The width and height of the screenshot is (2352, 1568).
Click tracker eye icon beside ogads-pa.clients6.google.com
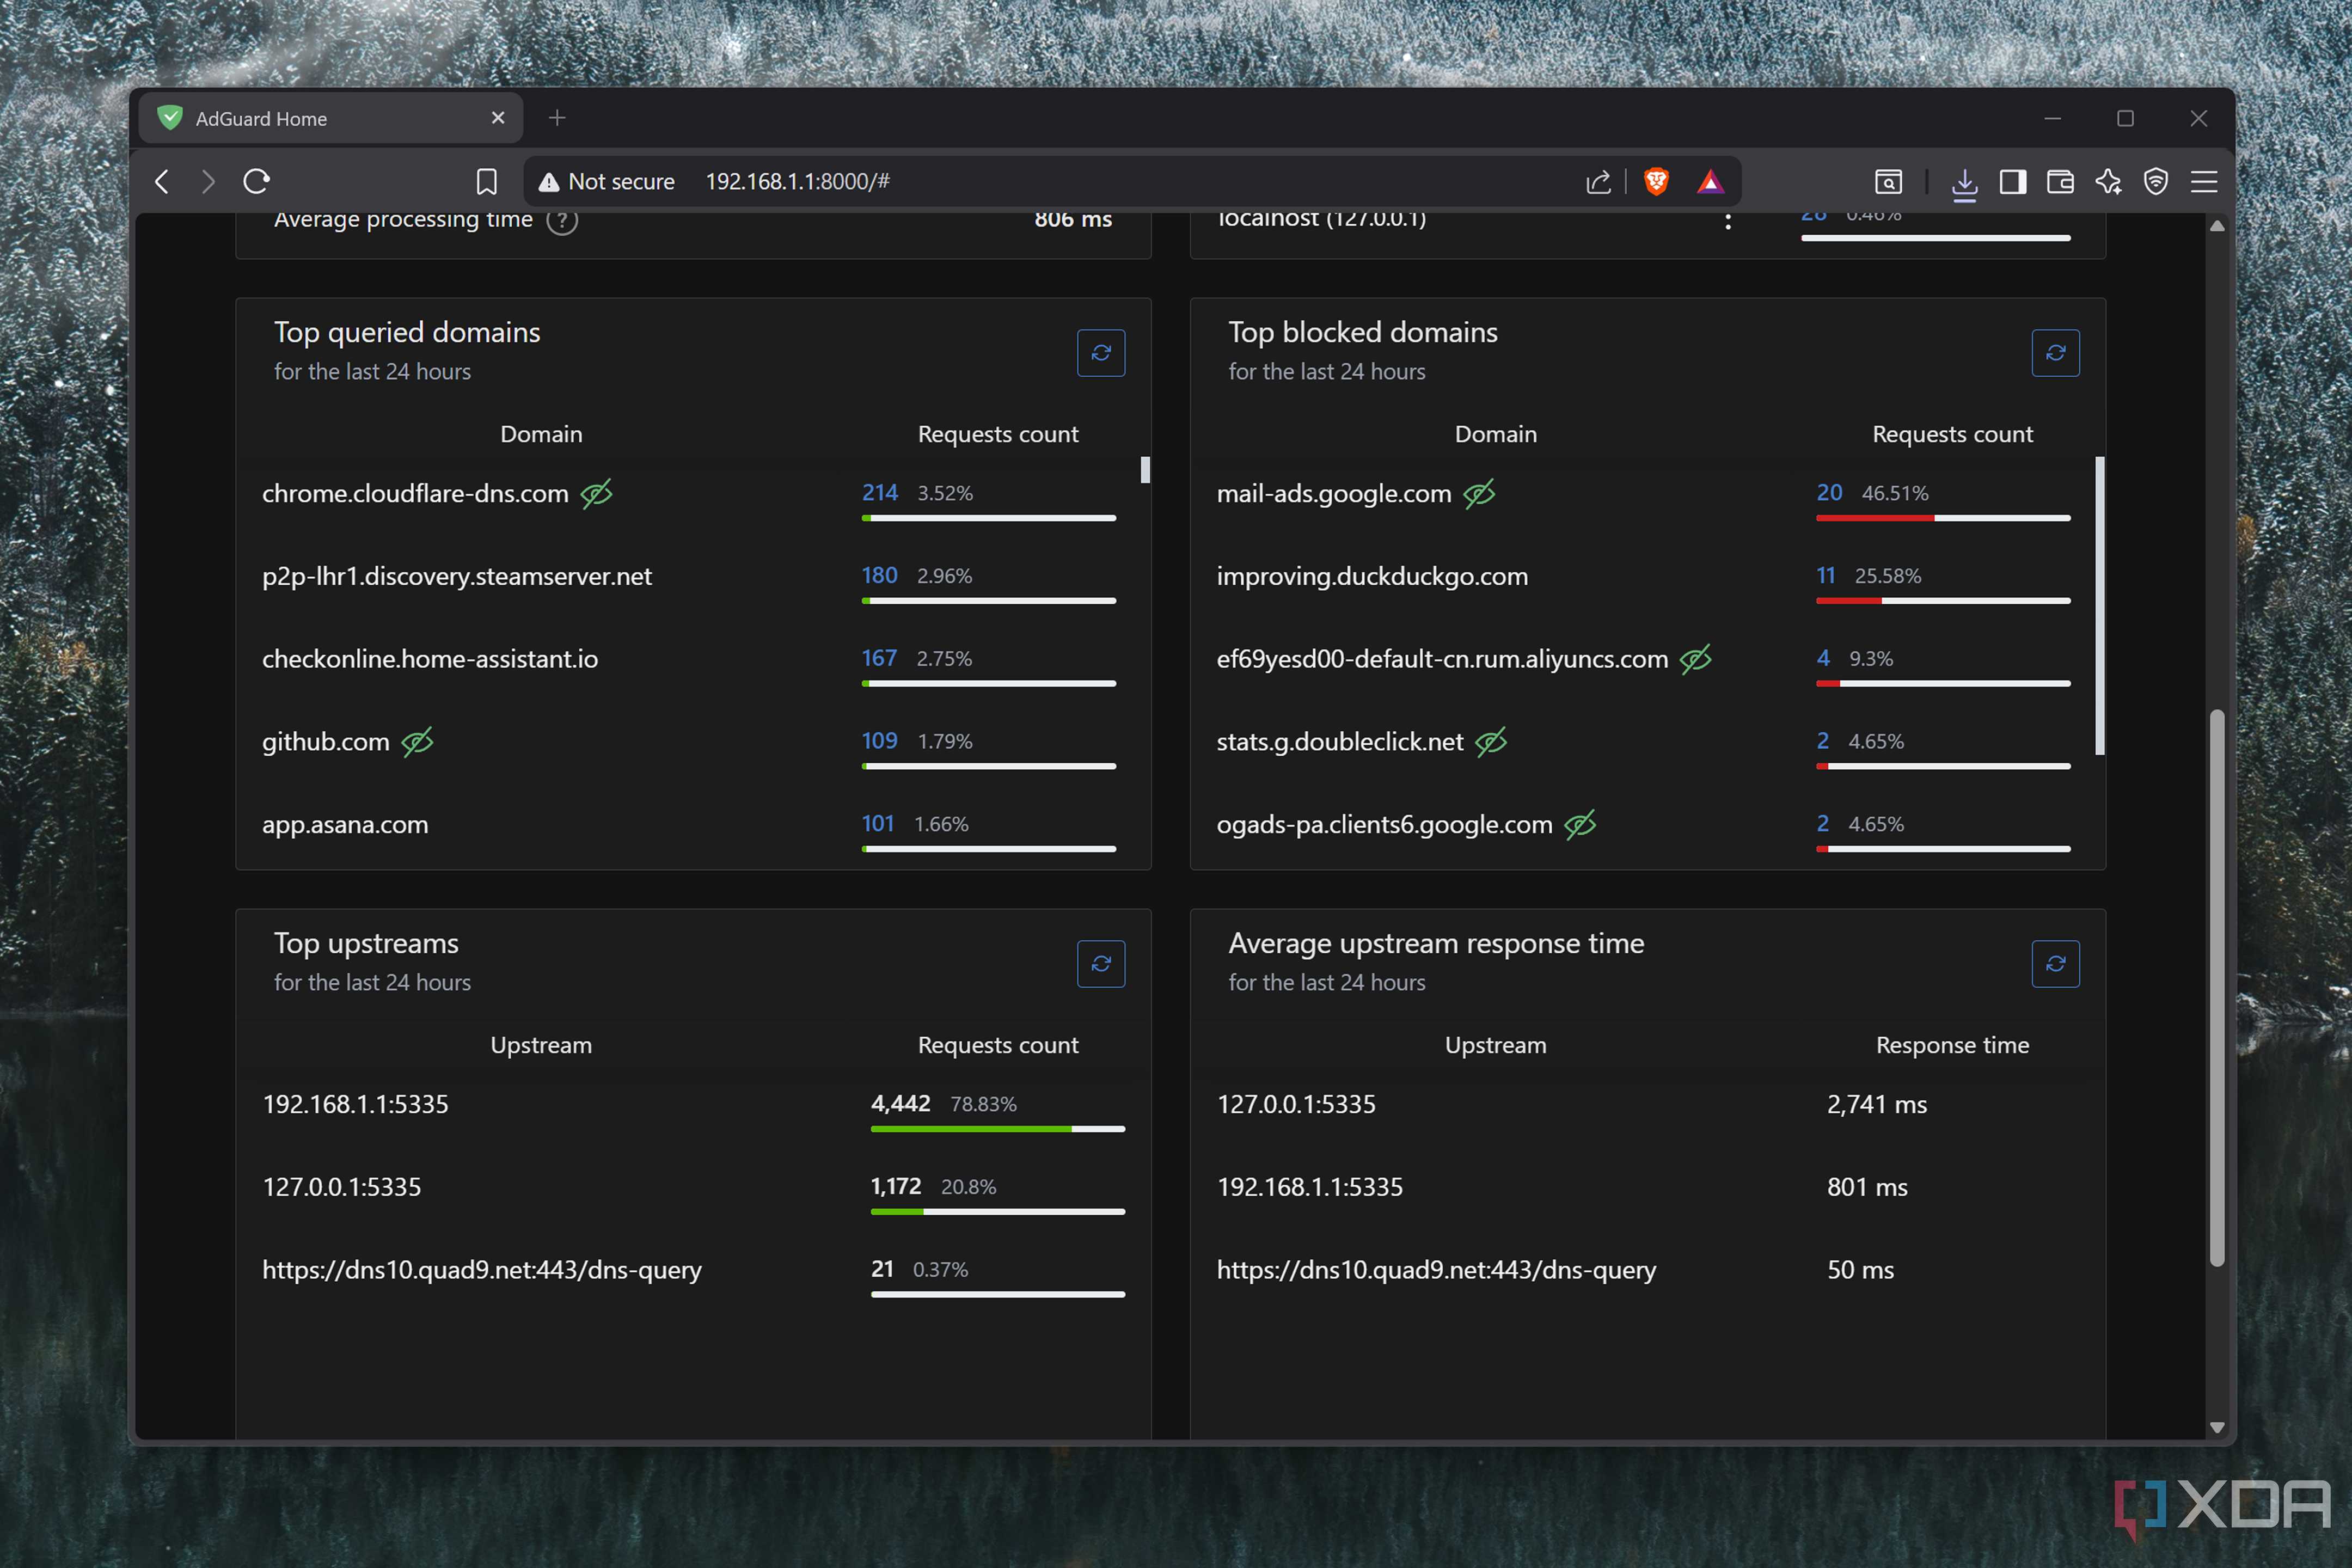[1580, 825]
